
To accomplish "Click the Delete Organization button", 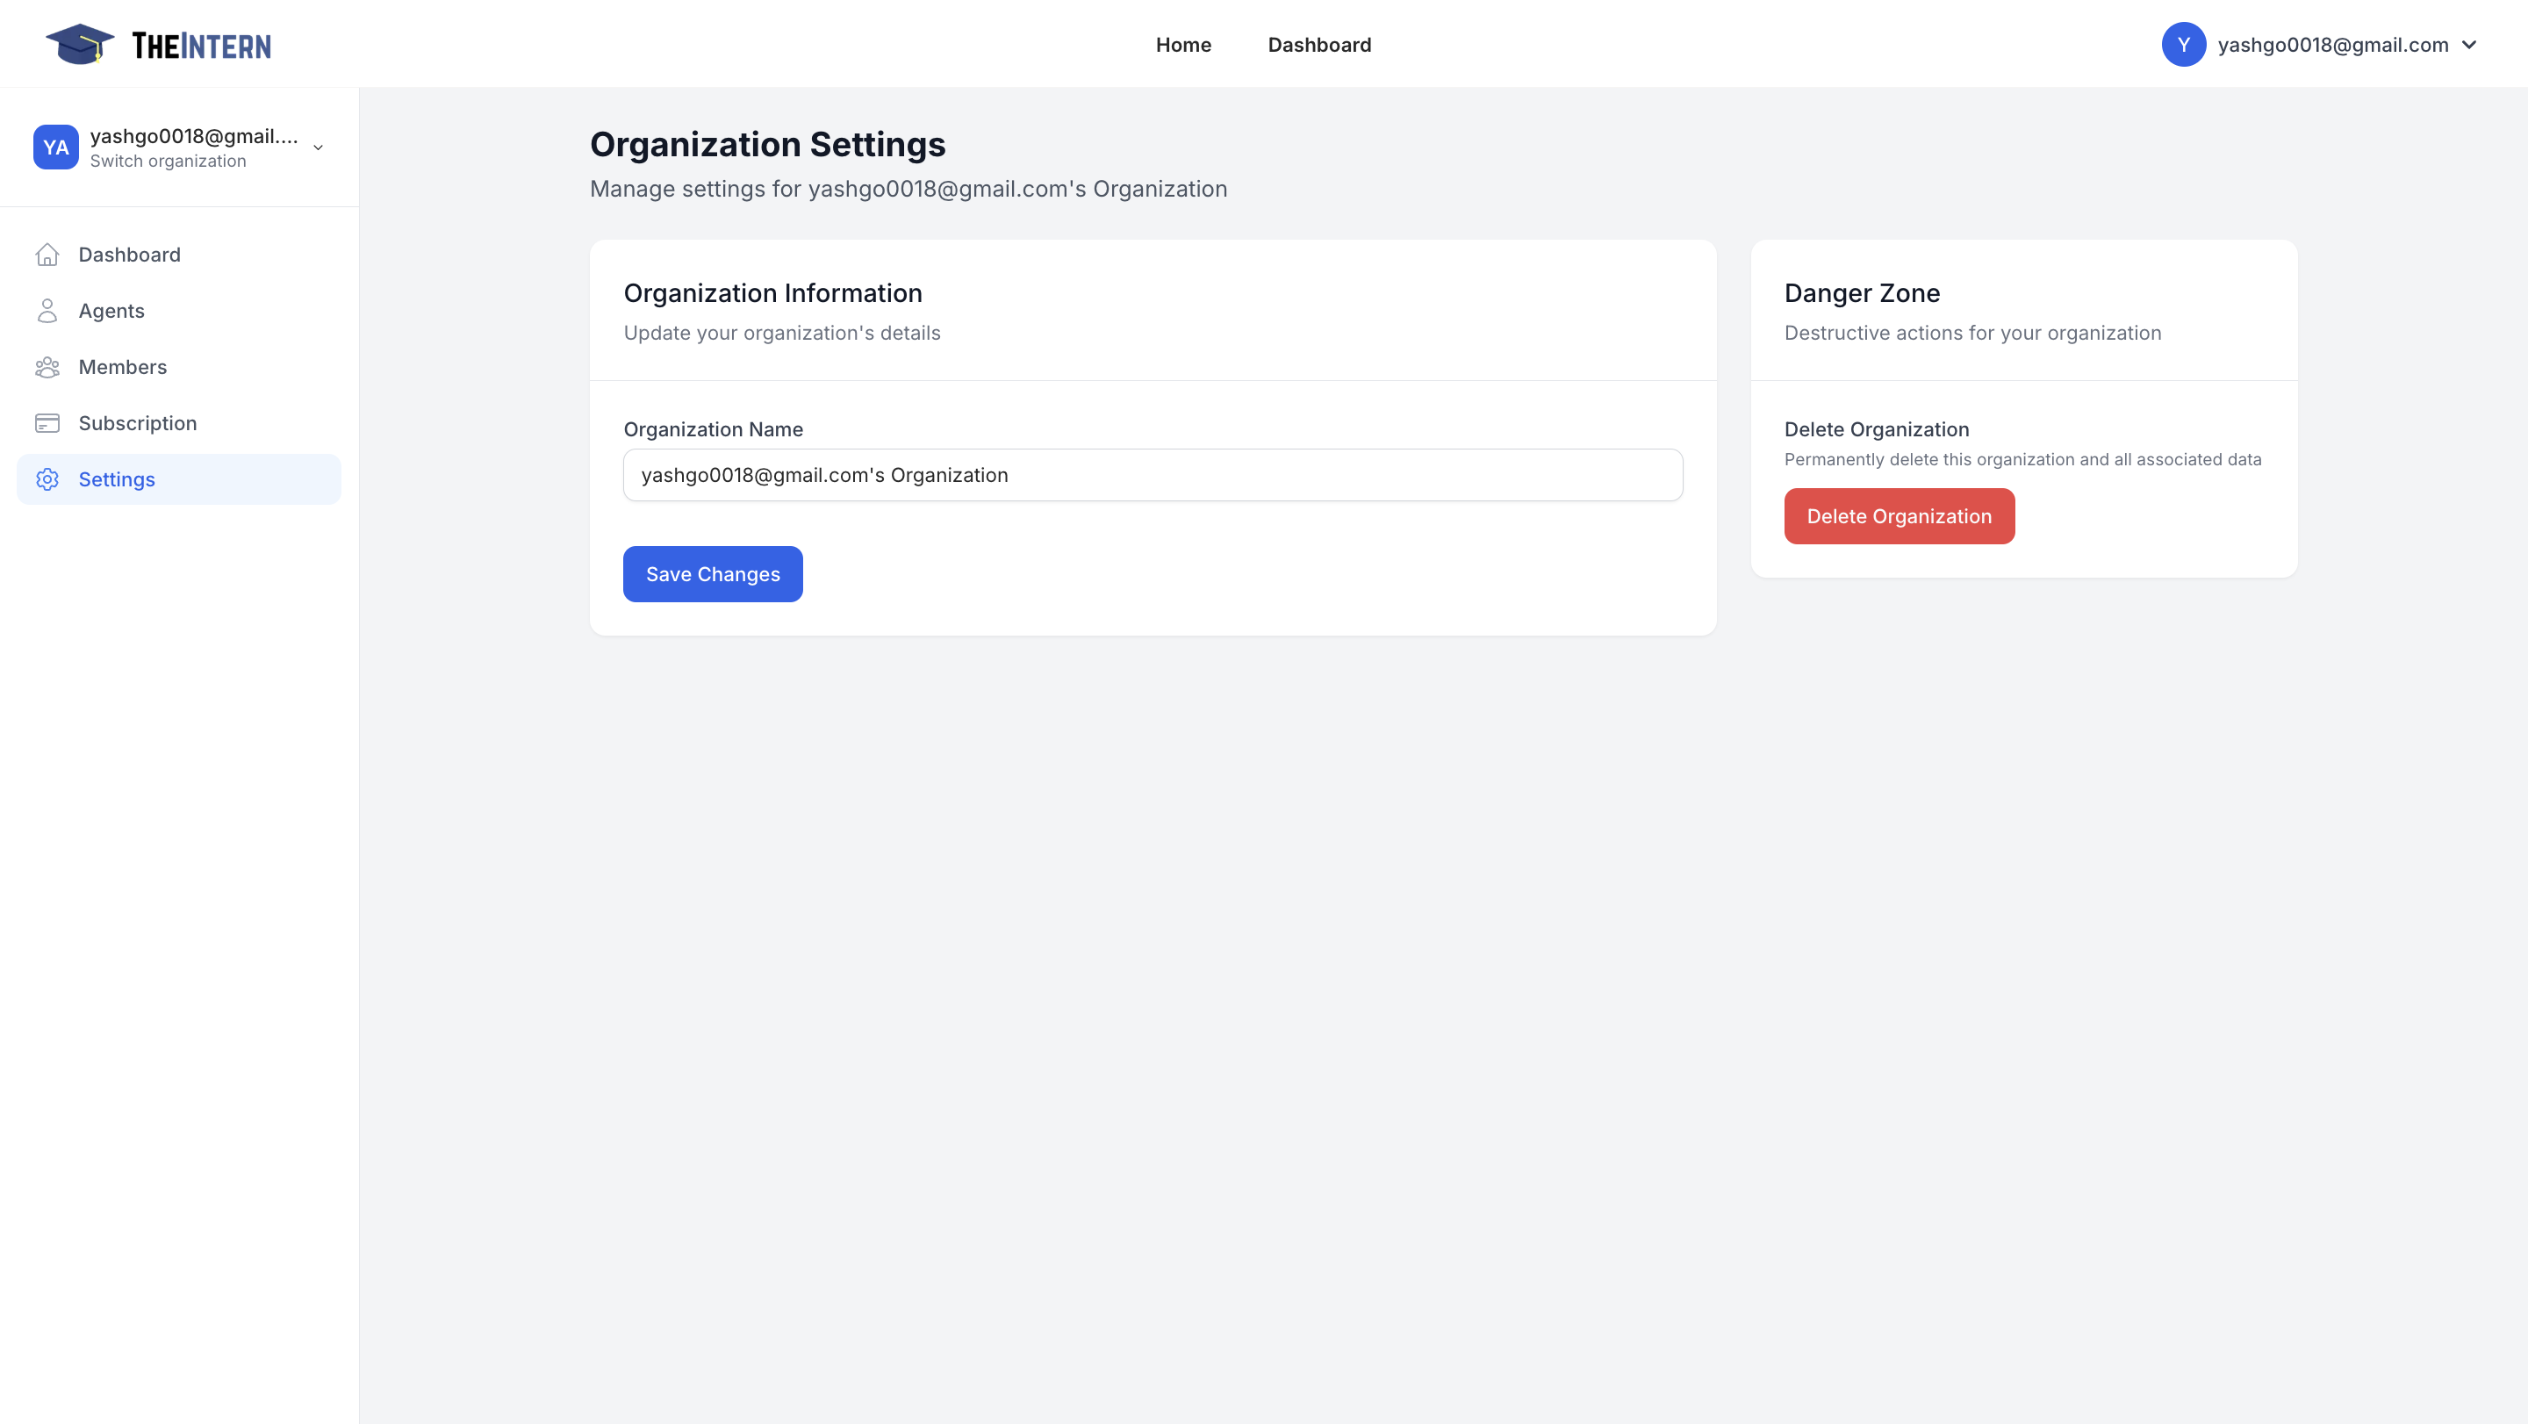I will (x=1899, y=515).
